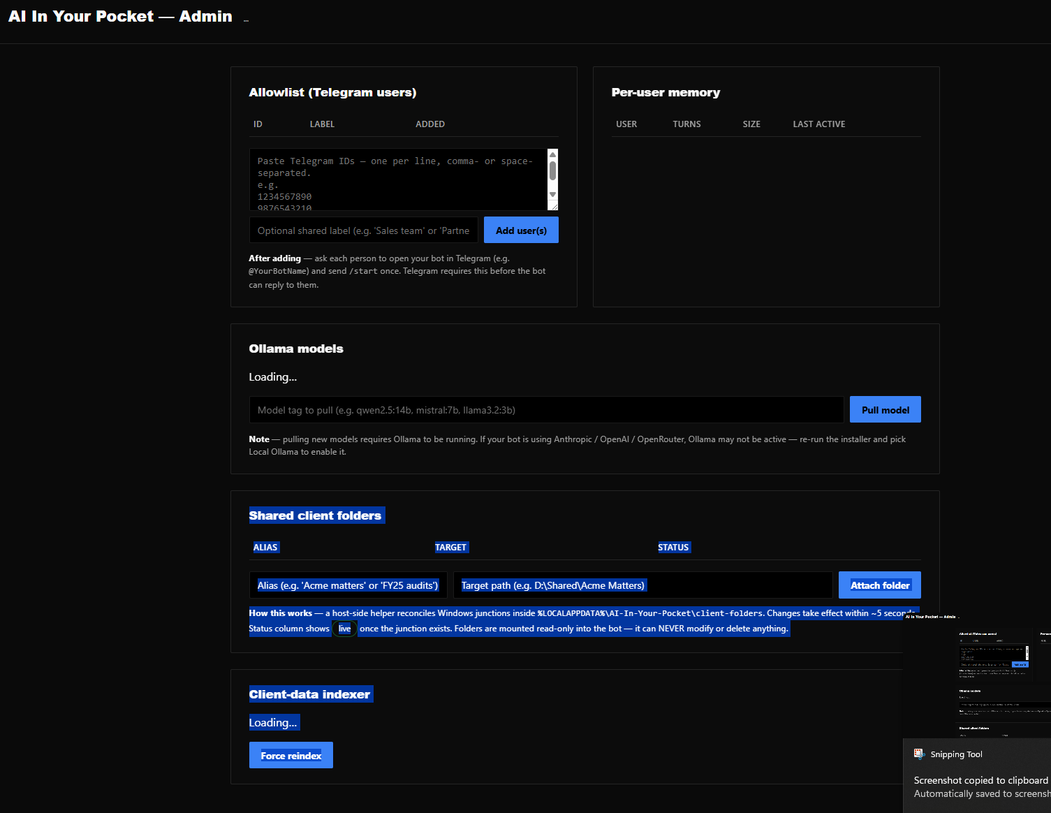Click the Telegram IDs textarea resize grip

(x=553, y=205)
